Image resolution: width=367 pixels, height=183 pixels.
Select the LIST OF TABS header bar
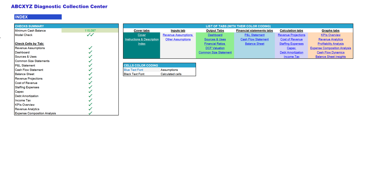pyautogui.click(x=238, y=26)
